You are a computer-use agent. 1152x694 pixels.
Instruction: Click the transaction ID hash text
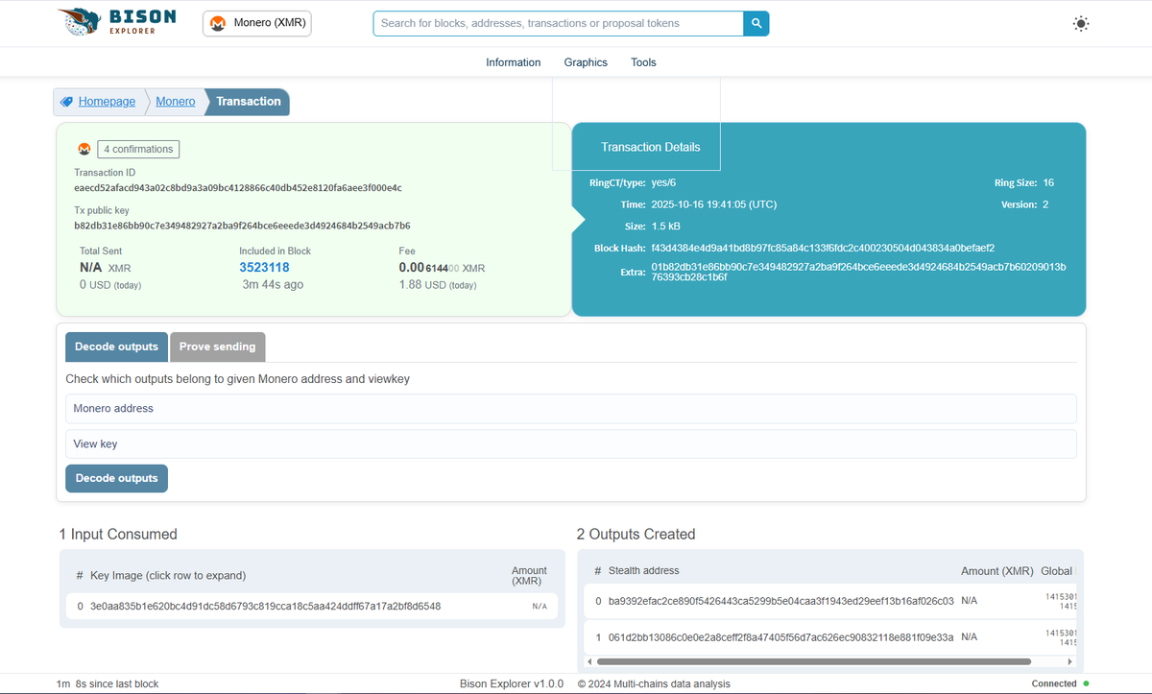click(x=238, y=187)
